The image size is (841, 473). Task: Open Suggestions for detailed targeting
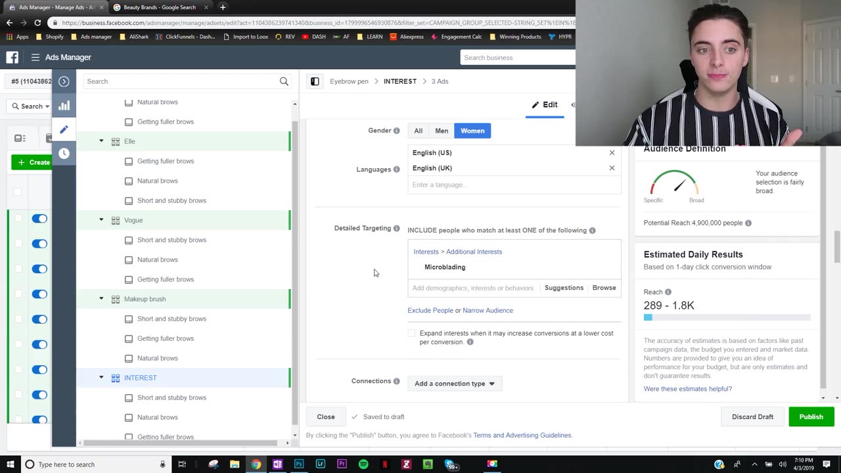pyautogui.click(x=564, y=288)
